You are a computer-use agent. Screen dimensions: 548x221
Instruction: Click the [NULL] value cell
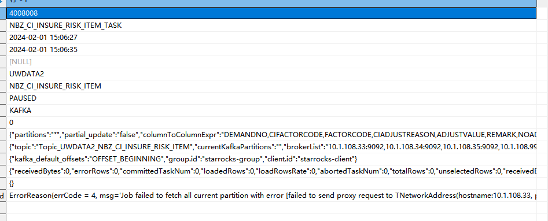coord(271,62)
